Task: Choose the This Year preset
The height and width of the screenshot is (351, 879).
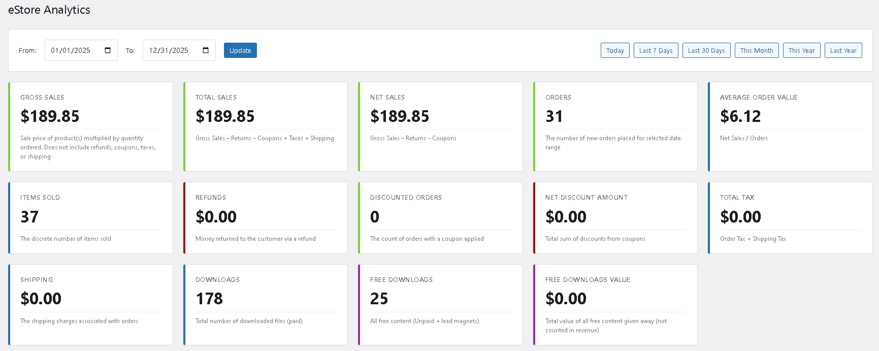Action: point(801,50)
